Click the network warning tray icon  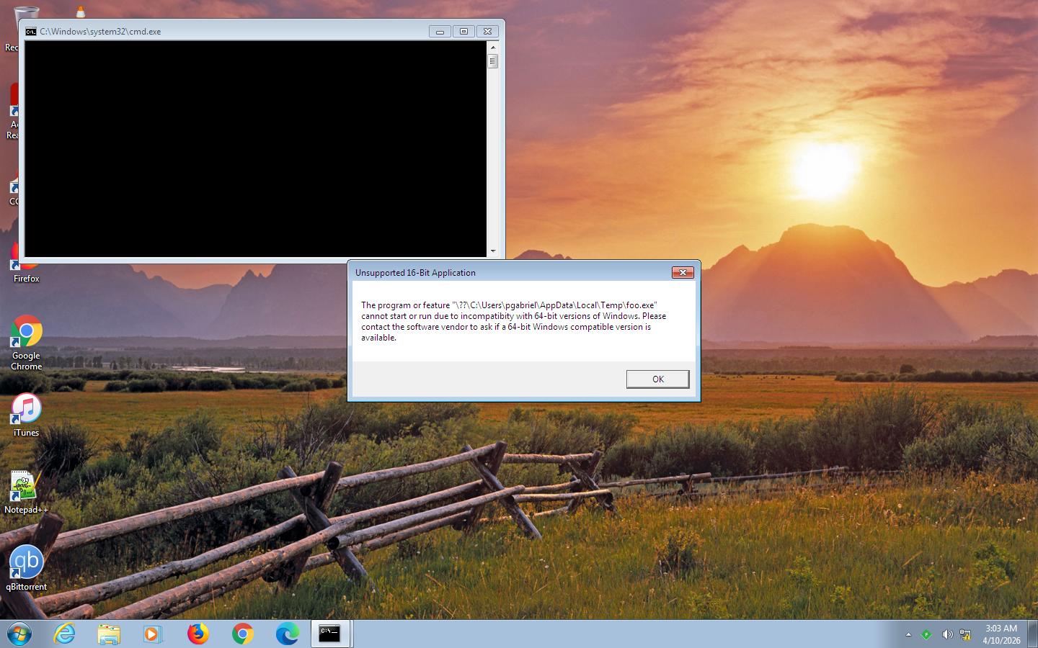[964, 634]
